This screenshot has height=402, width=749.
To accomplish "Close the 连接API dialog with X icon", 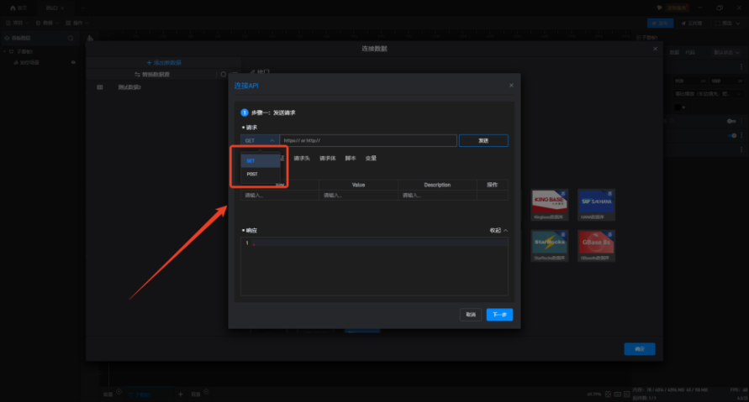I will [511, 85].
